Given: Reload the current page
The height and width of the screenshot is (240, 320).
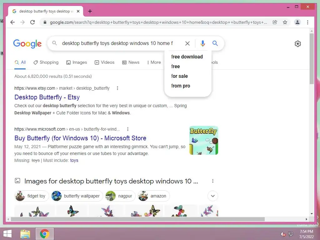Looking at the screenshot, I should pos(32,22).
